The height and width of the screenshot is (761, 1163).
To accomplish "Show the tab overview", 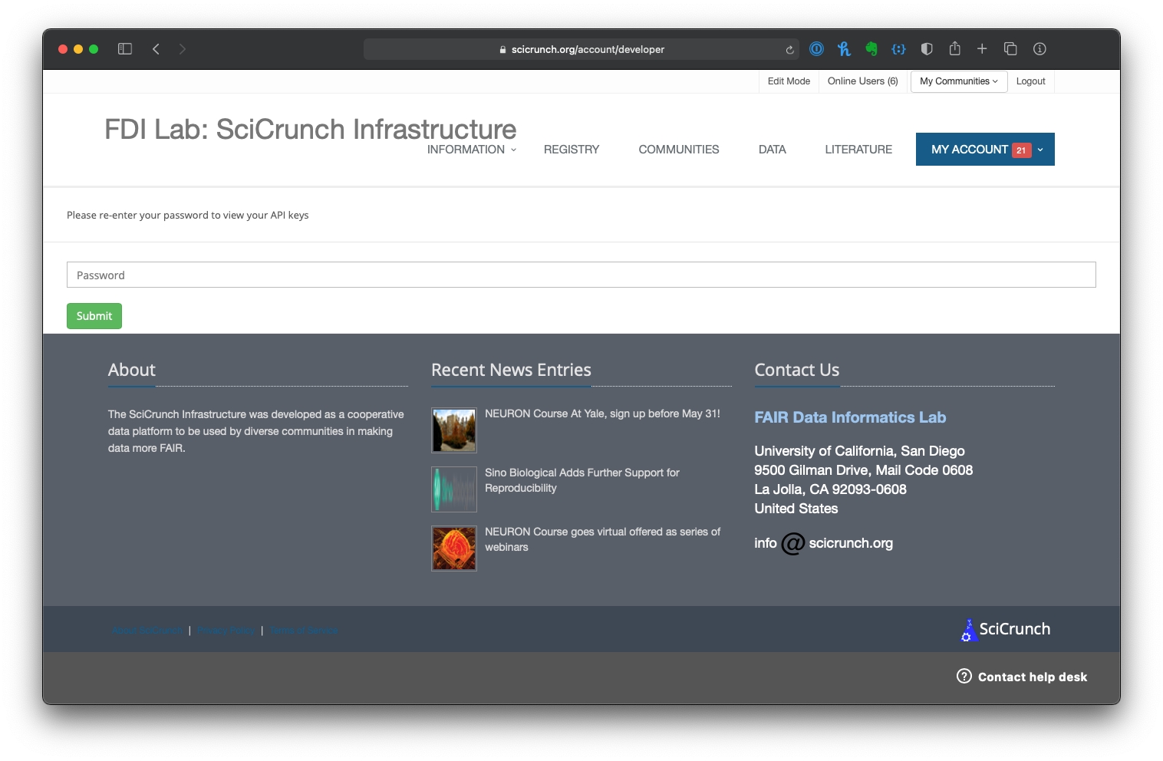I will 1010,49.
